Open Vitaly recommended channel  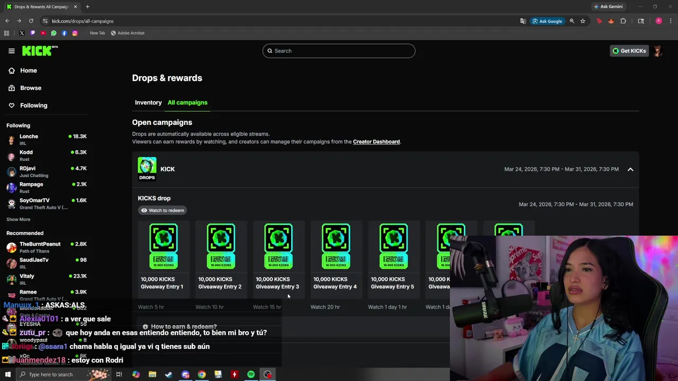(47, 279)
